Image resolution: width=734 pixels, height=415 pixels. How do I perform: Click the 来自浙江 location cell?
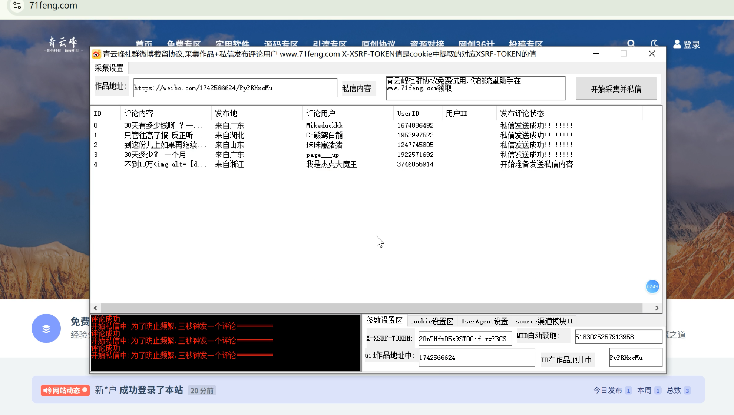click(x=229, y=164)
